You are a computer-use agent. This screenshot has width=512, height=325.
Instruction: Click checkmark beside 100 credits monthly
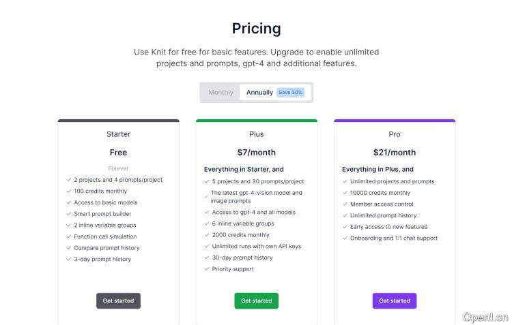point(69,191)
